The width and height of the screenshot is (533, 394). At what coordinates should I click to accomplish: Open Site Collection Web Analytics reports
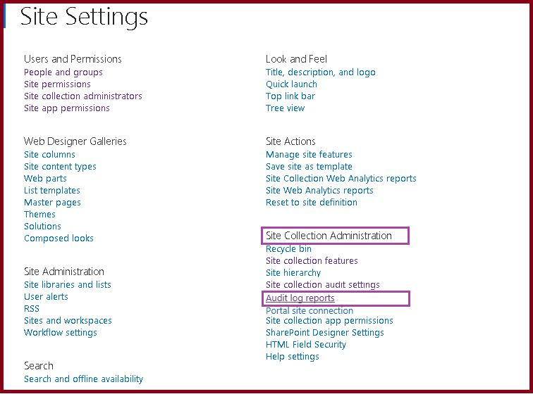(341, 179)
